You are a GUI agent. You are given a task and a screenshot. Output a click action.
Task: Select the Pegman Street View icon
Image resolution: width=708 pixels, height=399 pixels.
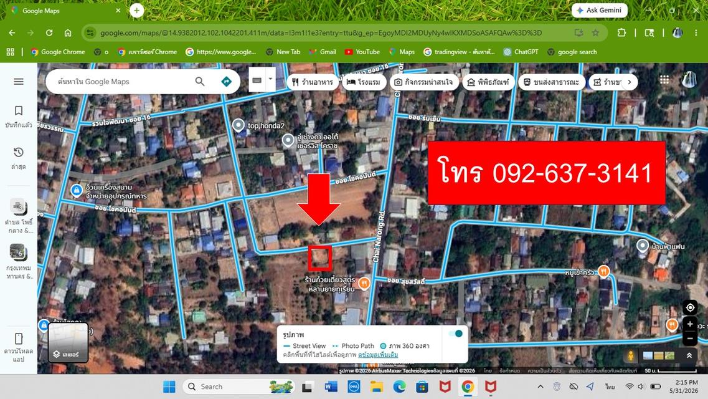[631, 355]
